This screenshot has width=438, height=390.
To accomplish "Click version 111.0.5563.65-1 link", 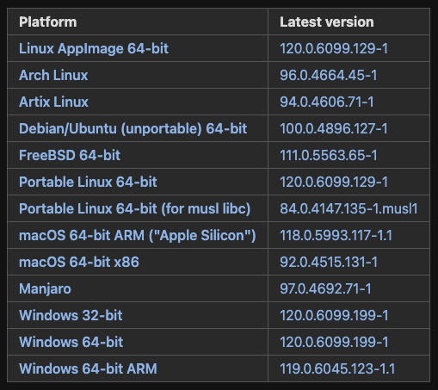I will pos(329,155).
